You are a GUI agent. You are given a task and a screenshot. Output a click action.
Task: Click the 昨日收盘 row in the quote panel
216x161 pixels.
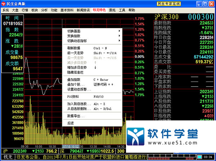click(x=184, y=37)
